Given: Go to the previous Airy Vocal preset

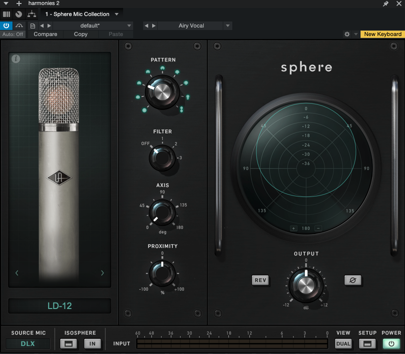Looking at the screenshot, I should [x=147, y=25].
